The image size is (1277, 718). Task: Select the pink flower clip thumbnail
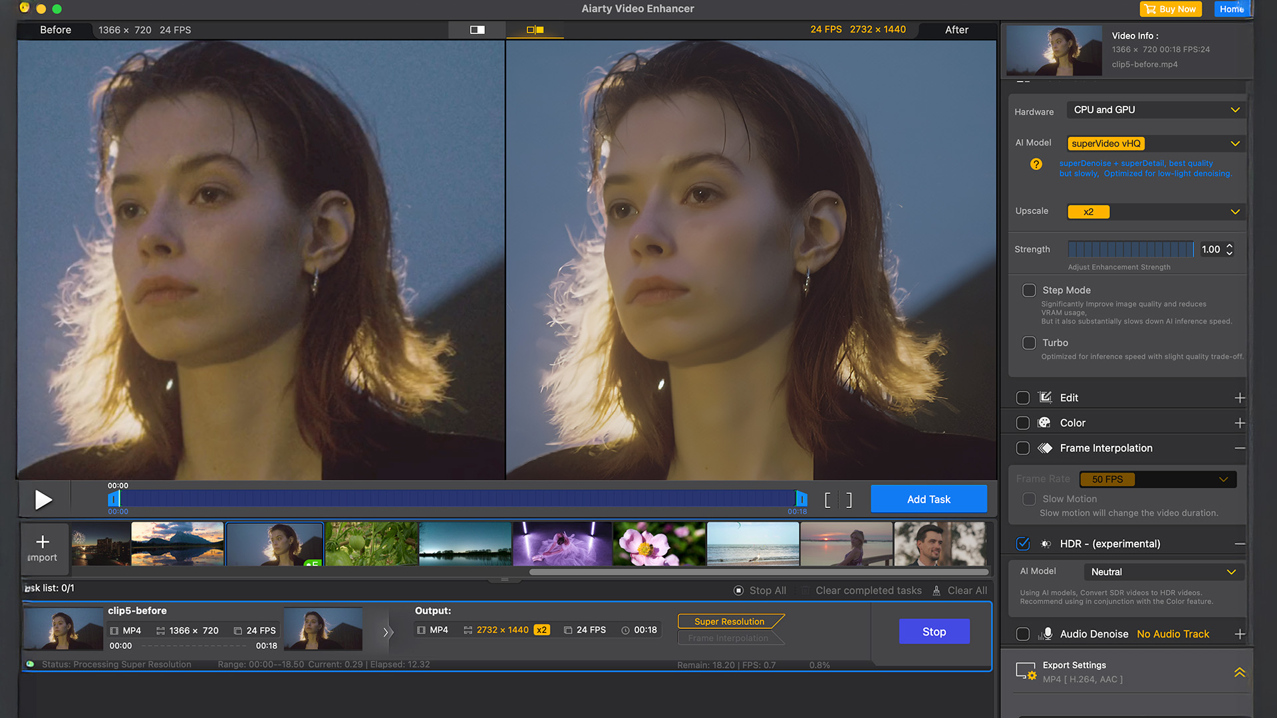[658, 544]
